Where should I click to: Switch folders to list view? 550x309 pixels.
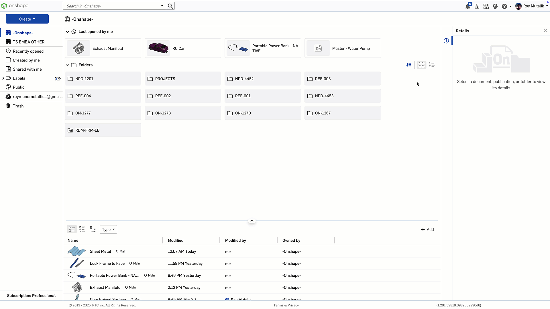point(432,65)
